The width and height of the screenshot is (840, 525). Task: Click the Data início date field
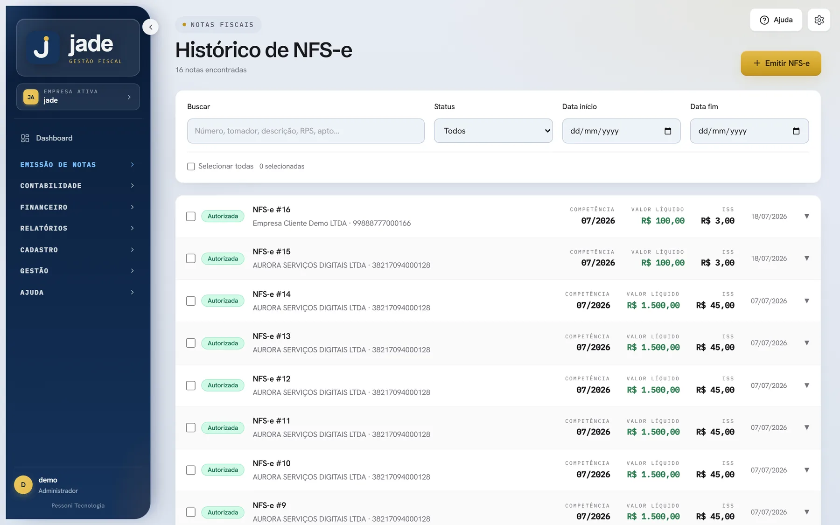point(621,131)
